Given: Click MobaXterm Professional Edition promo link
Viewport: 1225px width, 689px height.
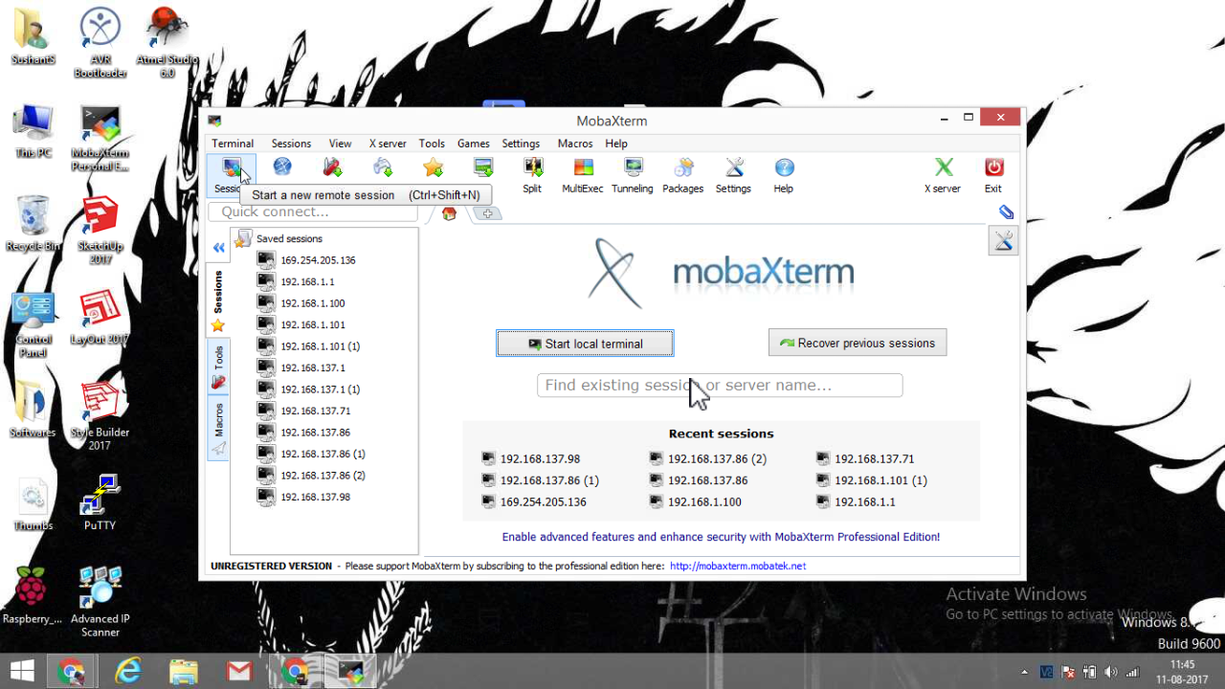Looking at the screenshot, I should [x=721, y=537].
